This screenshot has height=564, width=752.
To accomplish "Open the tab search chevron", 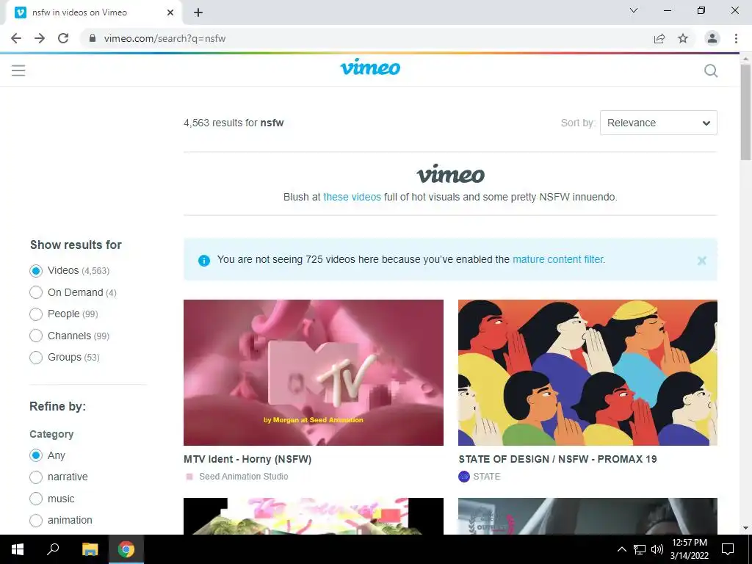I will tap(634, 10).
